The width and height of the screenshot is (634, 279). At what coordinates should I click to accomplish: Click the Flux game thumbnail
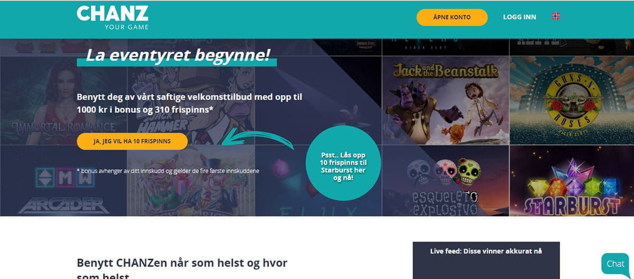(317, 181)
